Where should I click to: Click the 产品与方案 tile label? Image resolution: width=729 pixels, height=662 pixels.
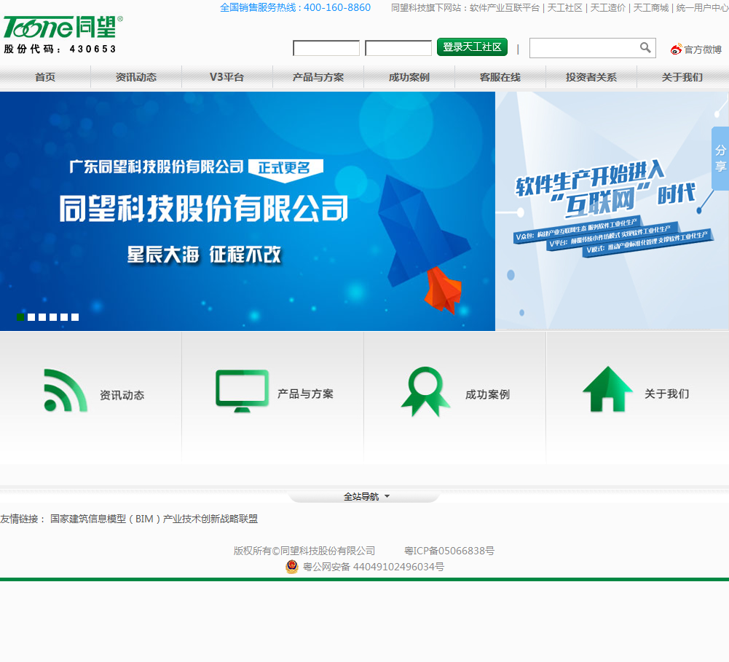[x=305, y=394]
